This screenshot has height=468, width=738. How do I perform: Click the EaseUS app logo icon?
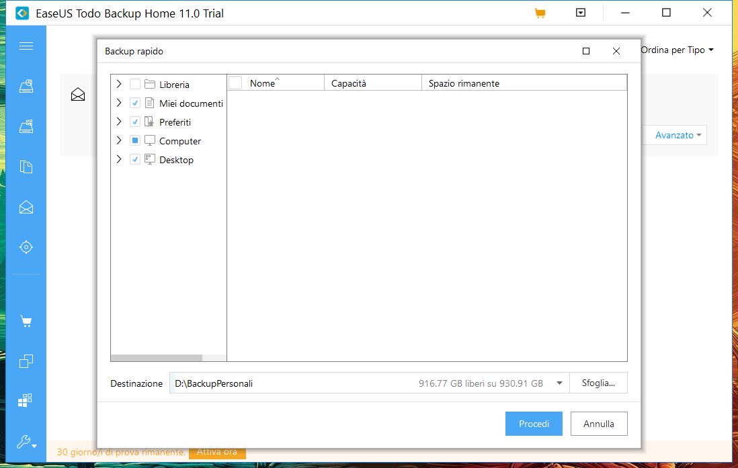point(22,13)
